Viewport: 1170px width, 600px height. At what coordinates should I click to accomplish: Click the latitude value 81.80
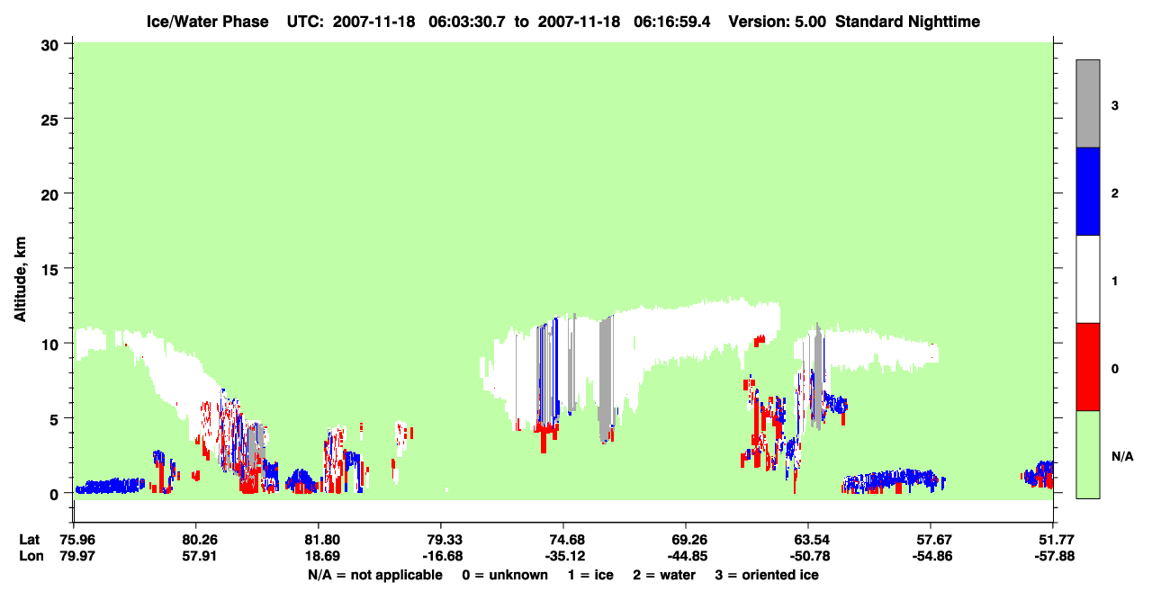point(318,540)
